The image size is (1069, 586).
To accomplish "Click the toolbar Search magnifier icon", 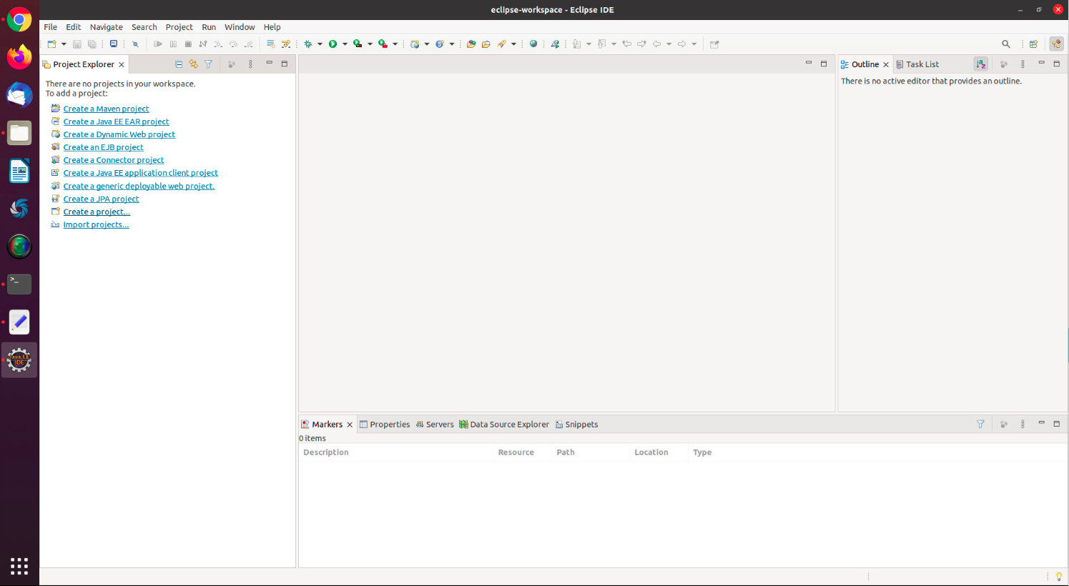I will pos(1005,44).
